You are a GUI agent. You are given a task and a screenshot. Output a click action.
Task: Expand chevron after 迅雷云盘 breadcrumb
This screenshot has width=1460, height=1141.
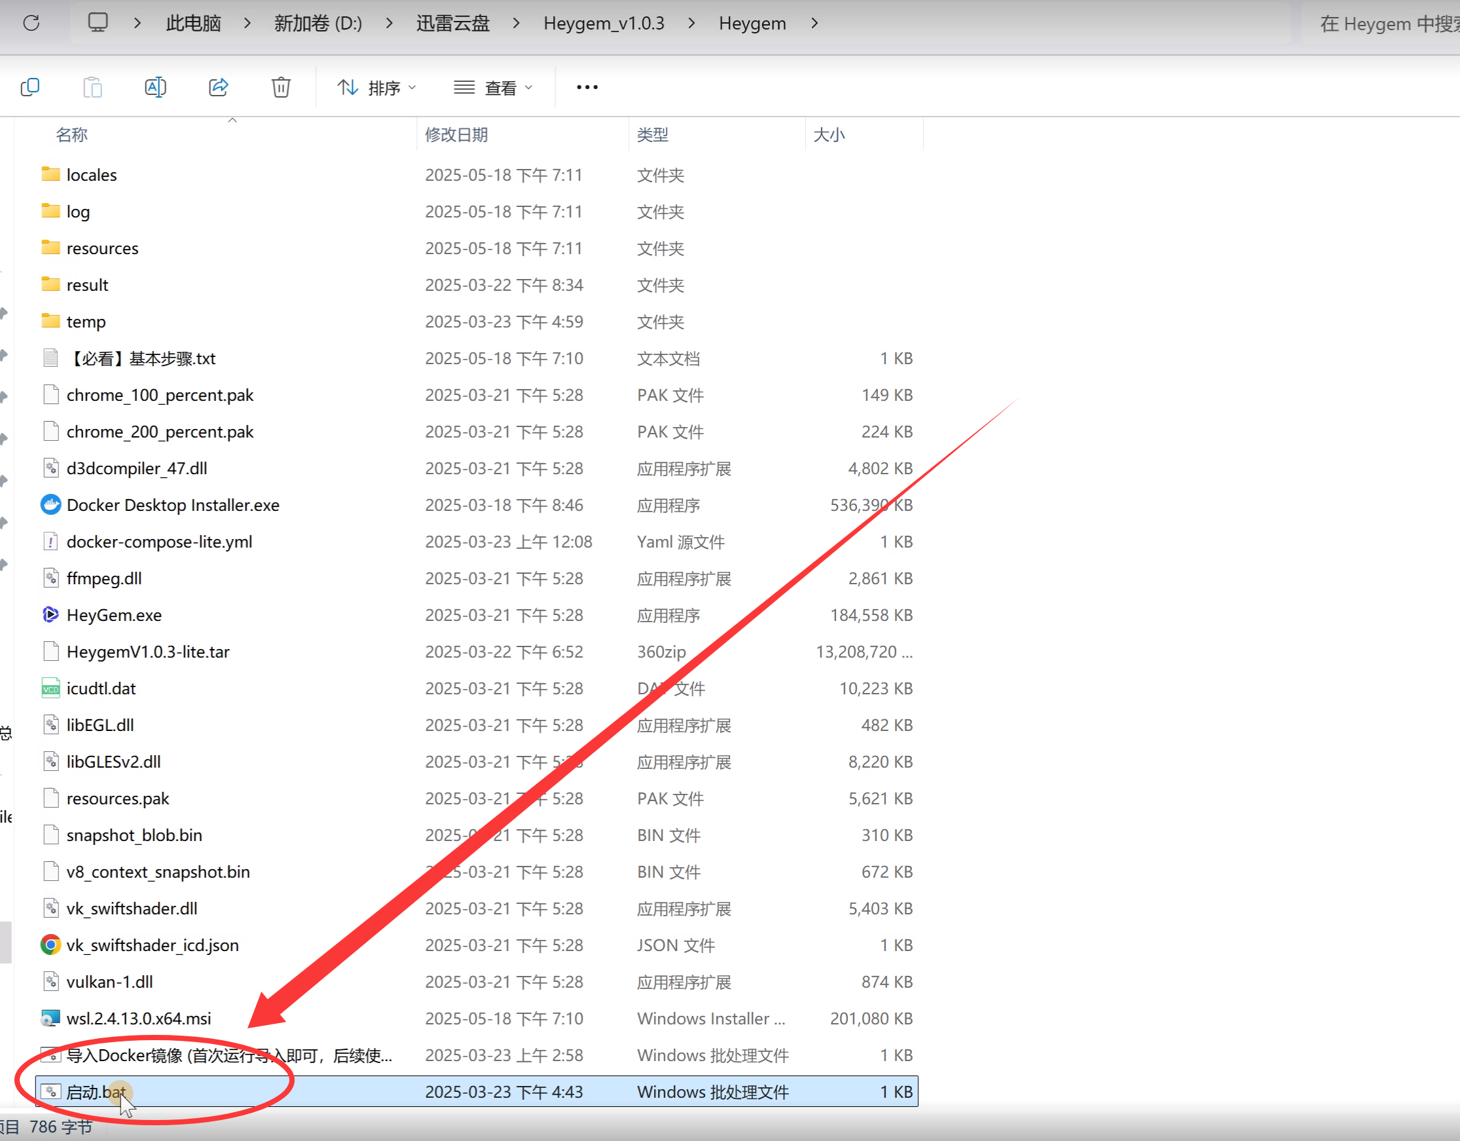click(x=516, y=24)
